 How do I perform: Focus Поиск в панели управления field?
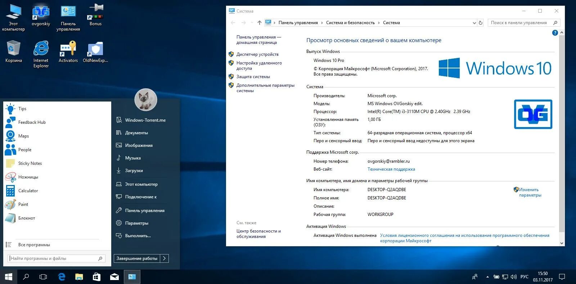click(524, 23)
